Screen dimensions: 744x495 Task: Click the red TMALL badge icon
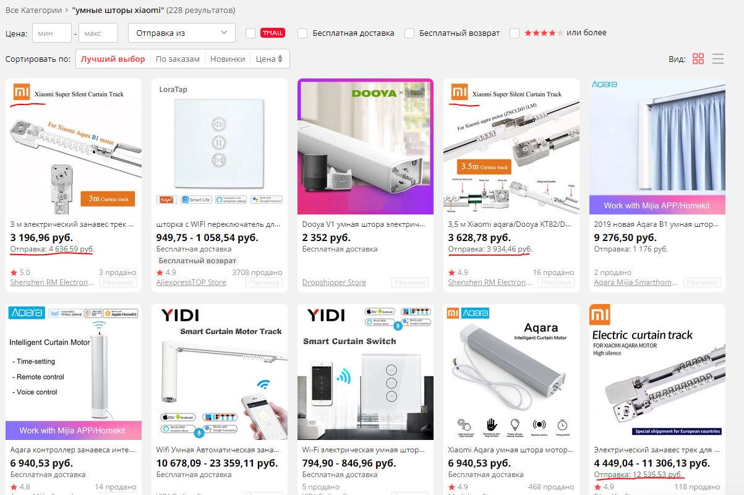273,33
